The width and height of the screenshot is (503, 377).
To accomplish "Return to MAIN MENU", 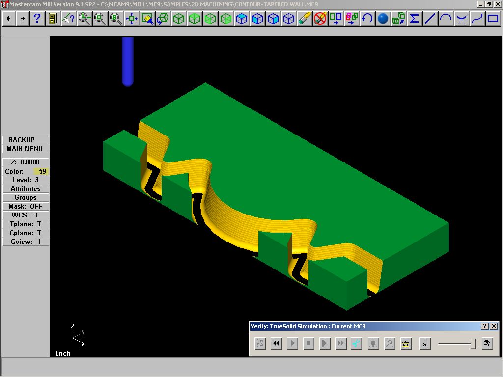I will pos(26,149).
